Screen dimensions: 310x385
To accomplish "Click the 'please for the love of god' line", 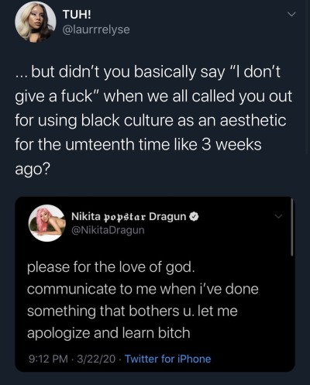I will [111, 267].
